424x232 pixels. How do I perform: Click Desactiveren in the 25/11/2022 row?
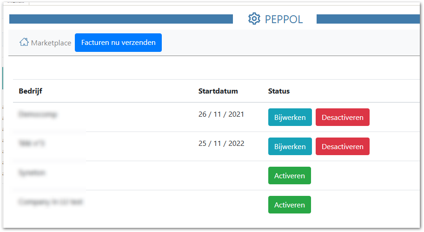click(x=342, y=146)
